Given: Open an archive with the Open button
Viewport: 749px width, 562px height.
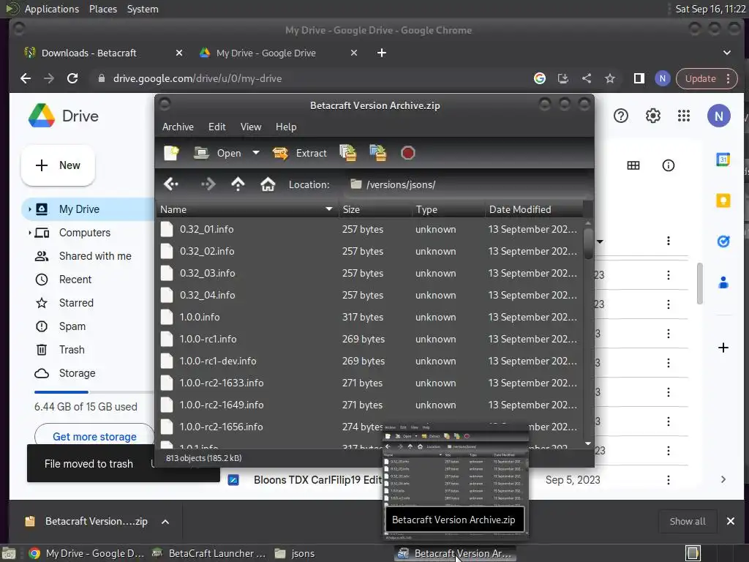Looking at the screenshot, I should pos(218,153).
